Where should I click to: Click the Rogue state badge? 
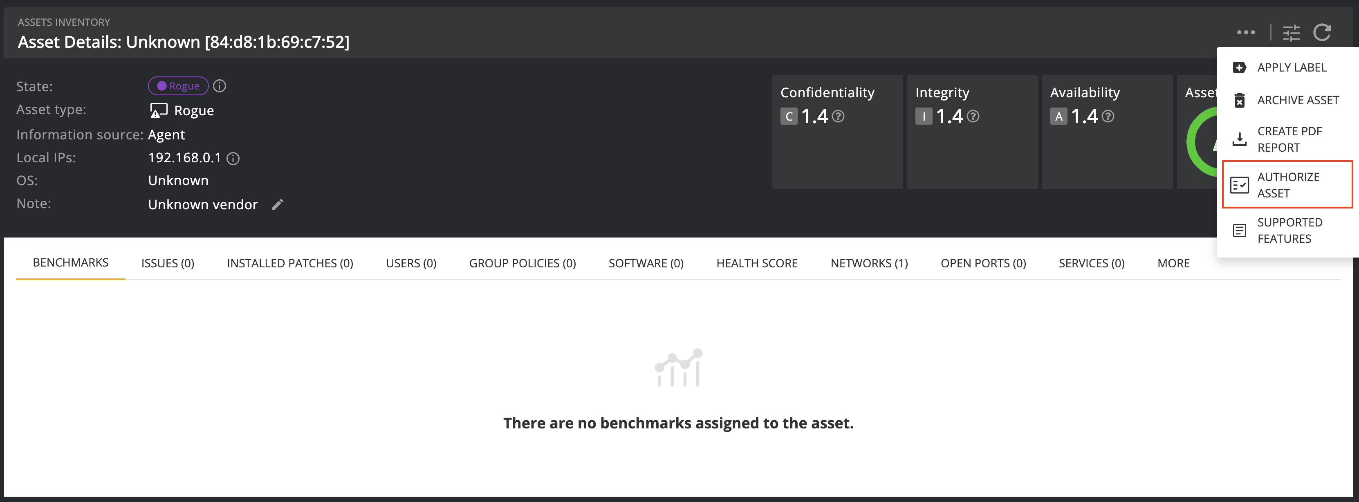(178, 86)
